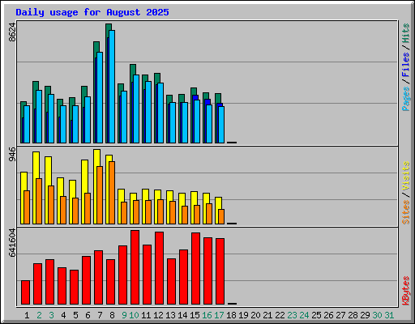Click the cyan Pages bar for day 17
This screenshot has height=324, width=415.
click(x=221, y=125)
